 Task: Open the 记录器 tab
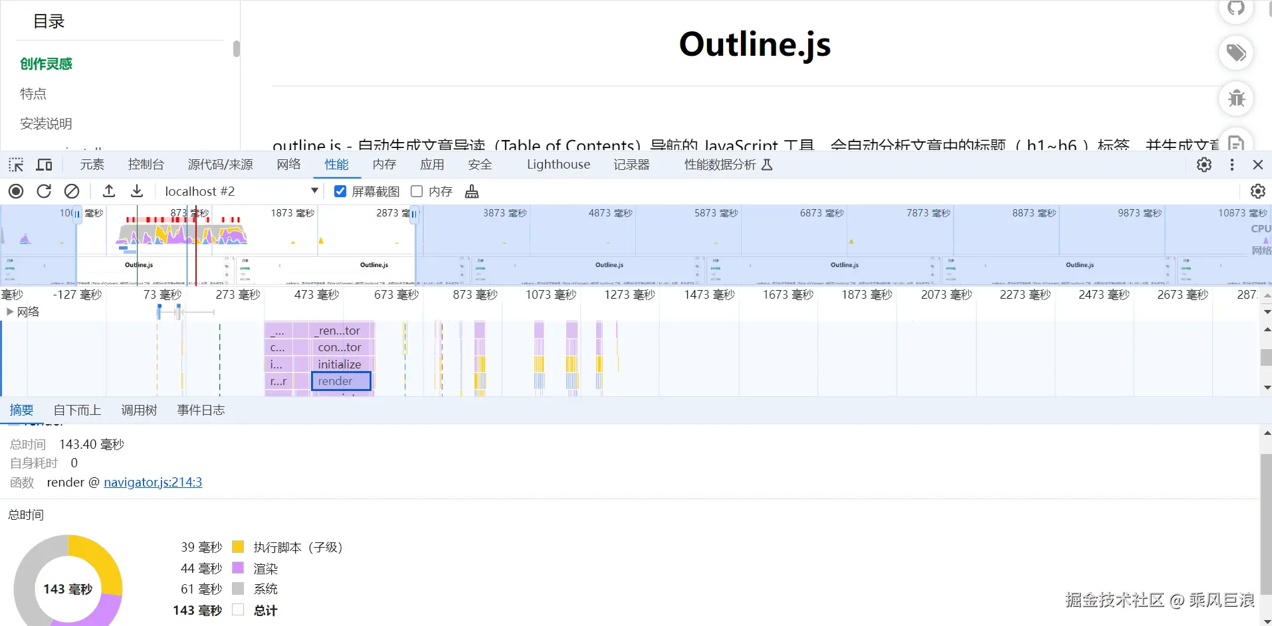point(631,165)
